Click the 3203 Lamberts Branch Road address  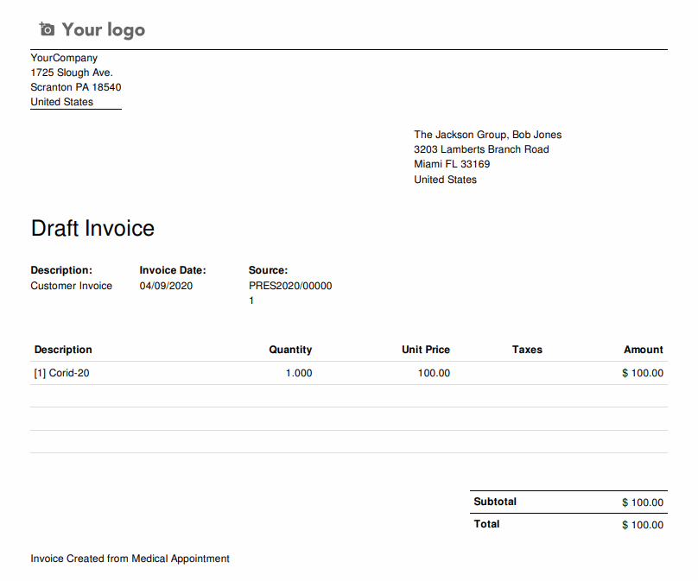coord(481,149)
